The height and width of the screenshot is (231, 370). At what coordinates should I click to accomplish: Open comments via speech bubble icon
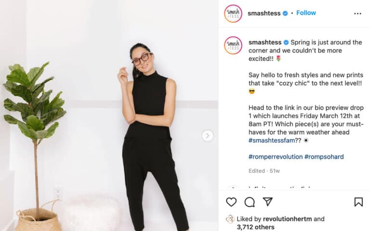coord(250,202)
